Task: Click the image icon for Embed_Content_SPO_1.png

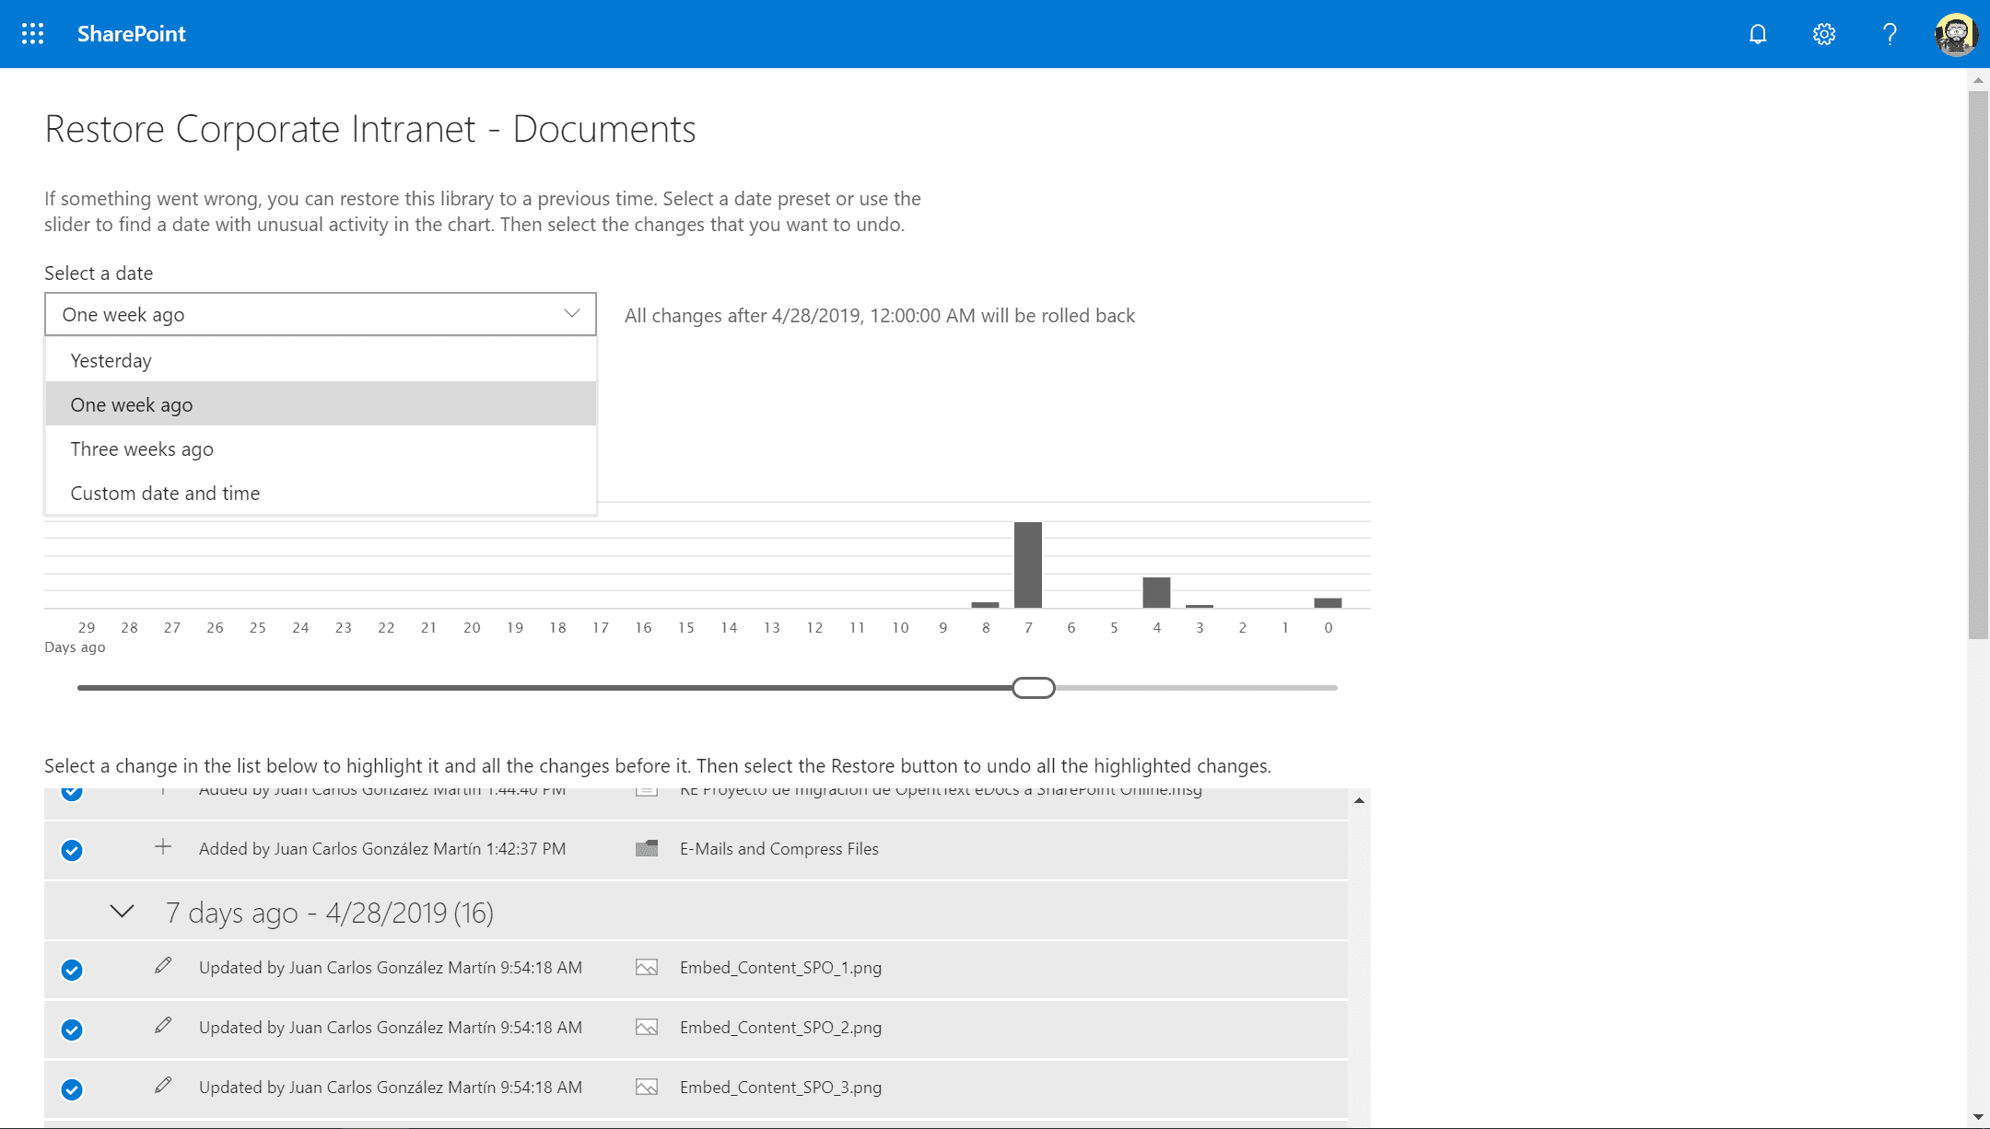Action: click(x=647, y=968)
